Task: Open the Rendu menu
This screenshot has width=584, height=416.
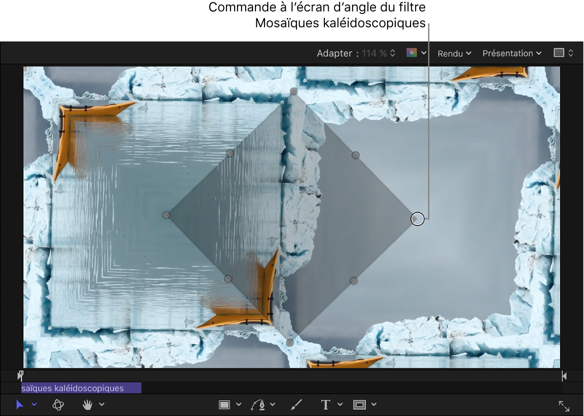Action: click(454, 53)
